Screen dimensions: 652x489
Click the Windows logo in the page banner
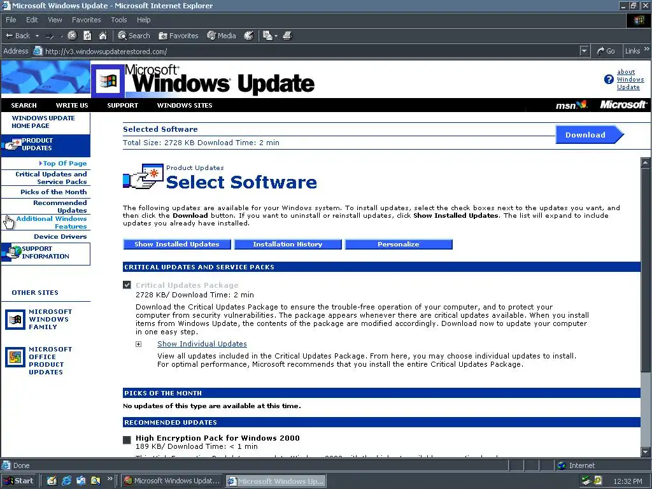(x=108, y=81)
